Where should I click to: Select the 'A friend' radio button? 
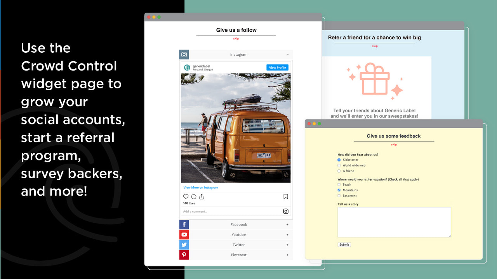point(338,171)
